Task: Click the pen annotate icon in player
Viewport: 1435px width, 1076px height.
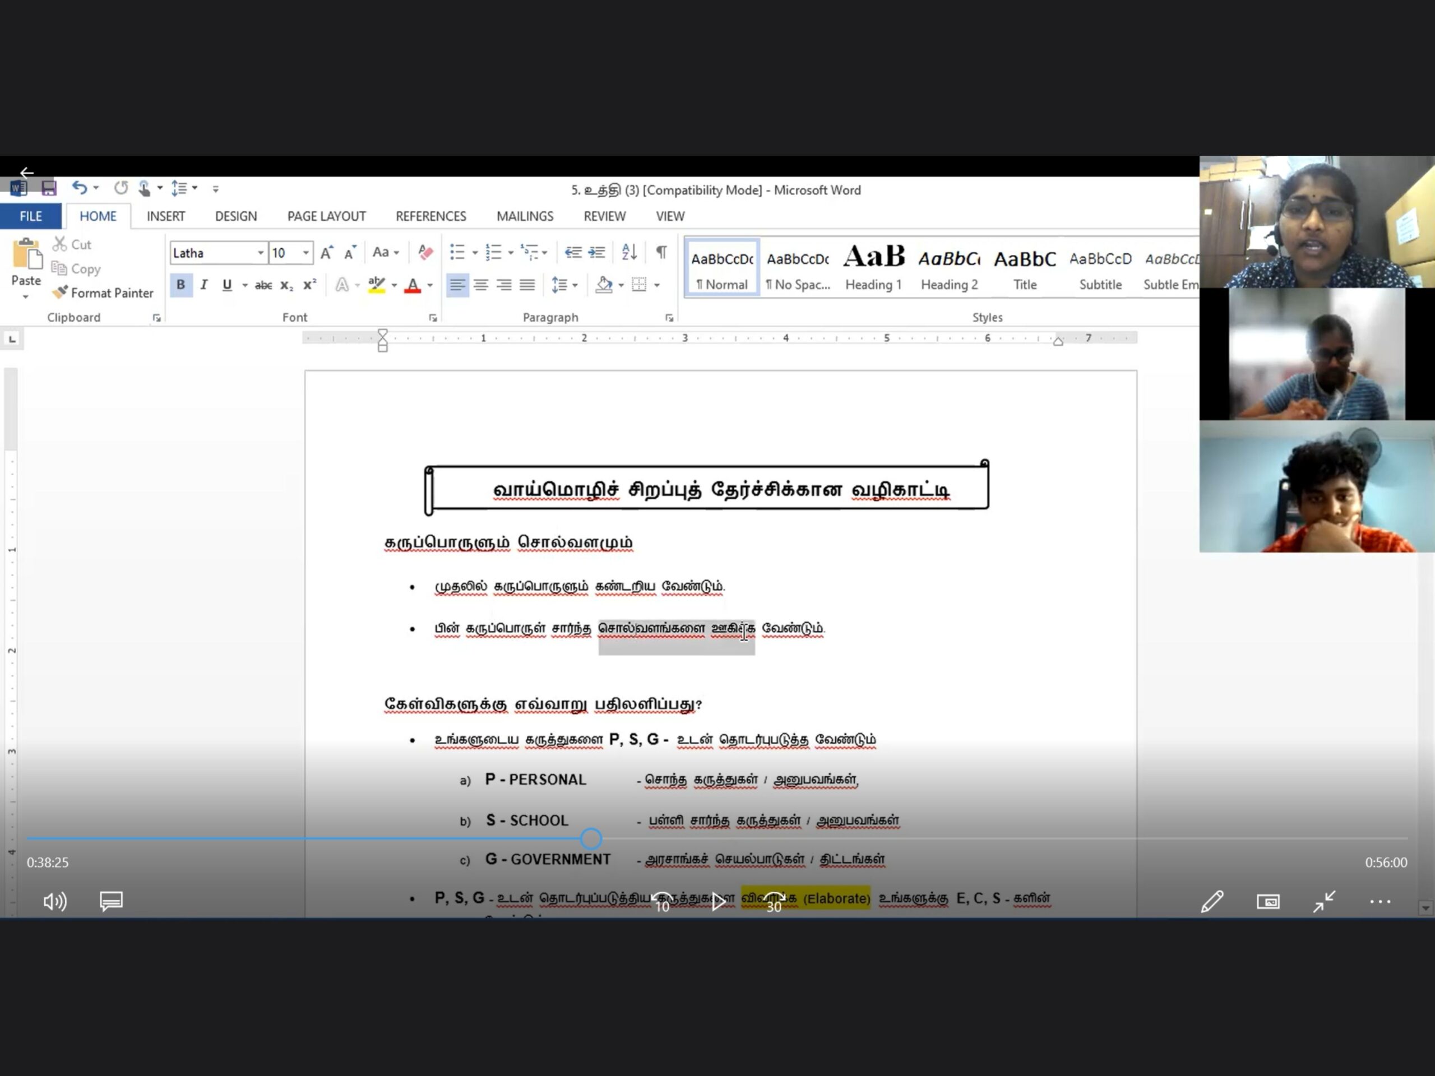Action: tap(1211, 902)
